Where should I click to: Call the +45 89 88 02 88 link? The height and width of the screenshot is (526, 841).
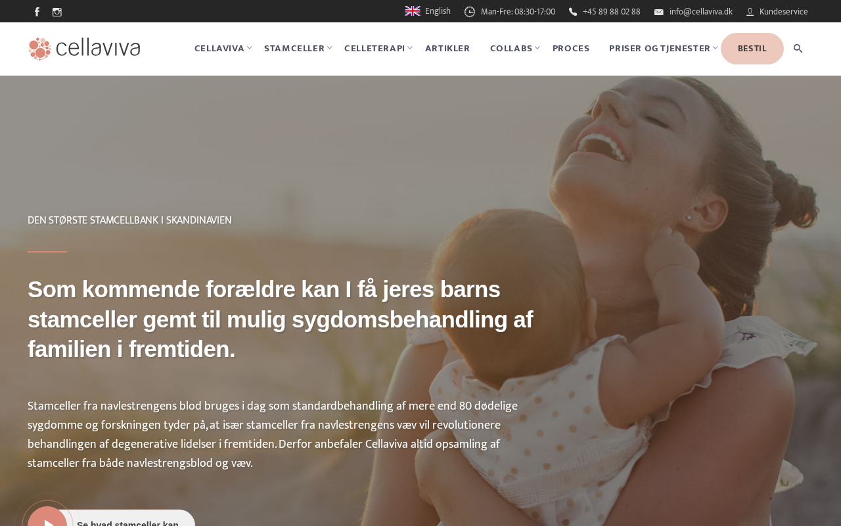pos(612,12)
